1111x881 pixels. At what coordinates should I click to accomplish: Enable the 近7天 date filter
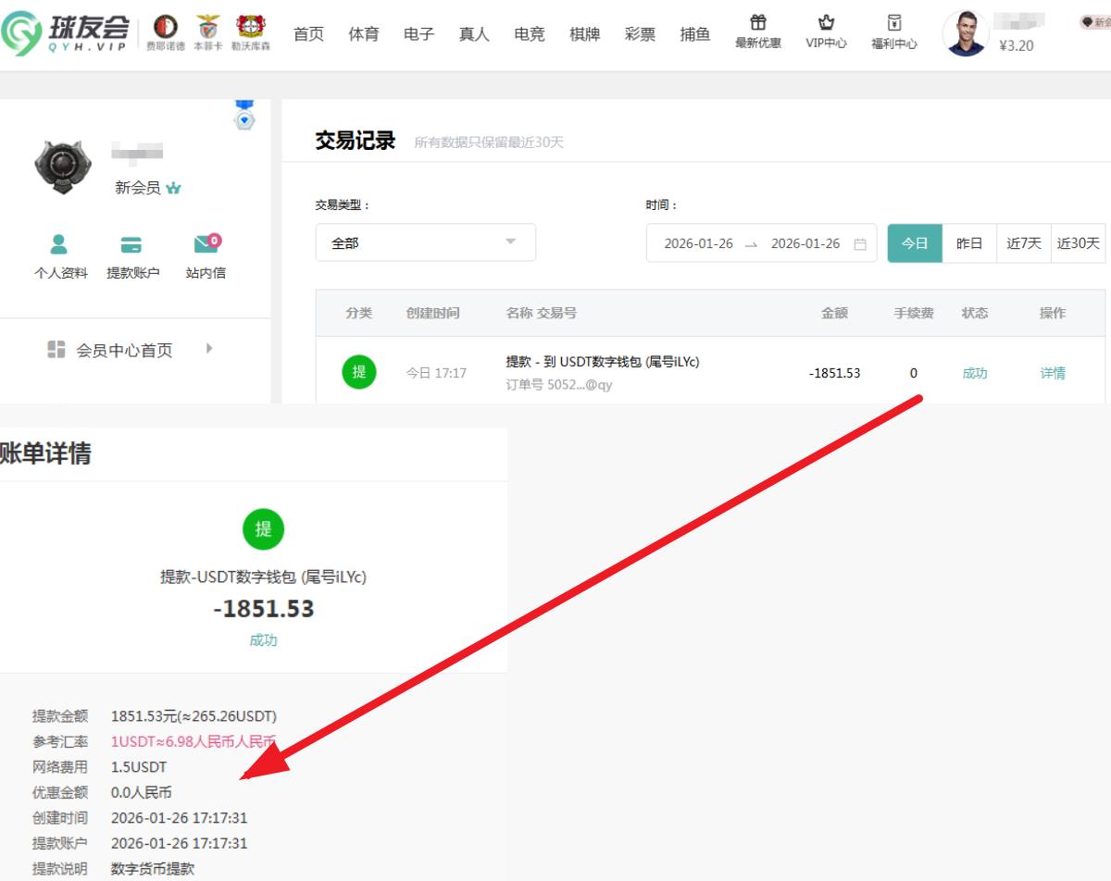(x=1023, y=243)
